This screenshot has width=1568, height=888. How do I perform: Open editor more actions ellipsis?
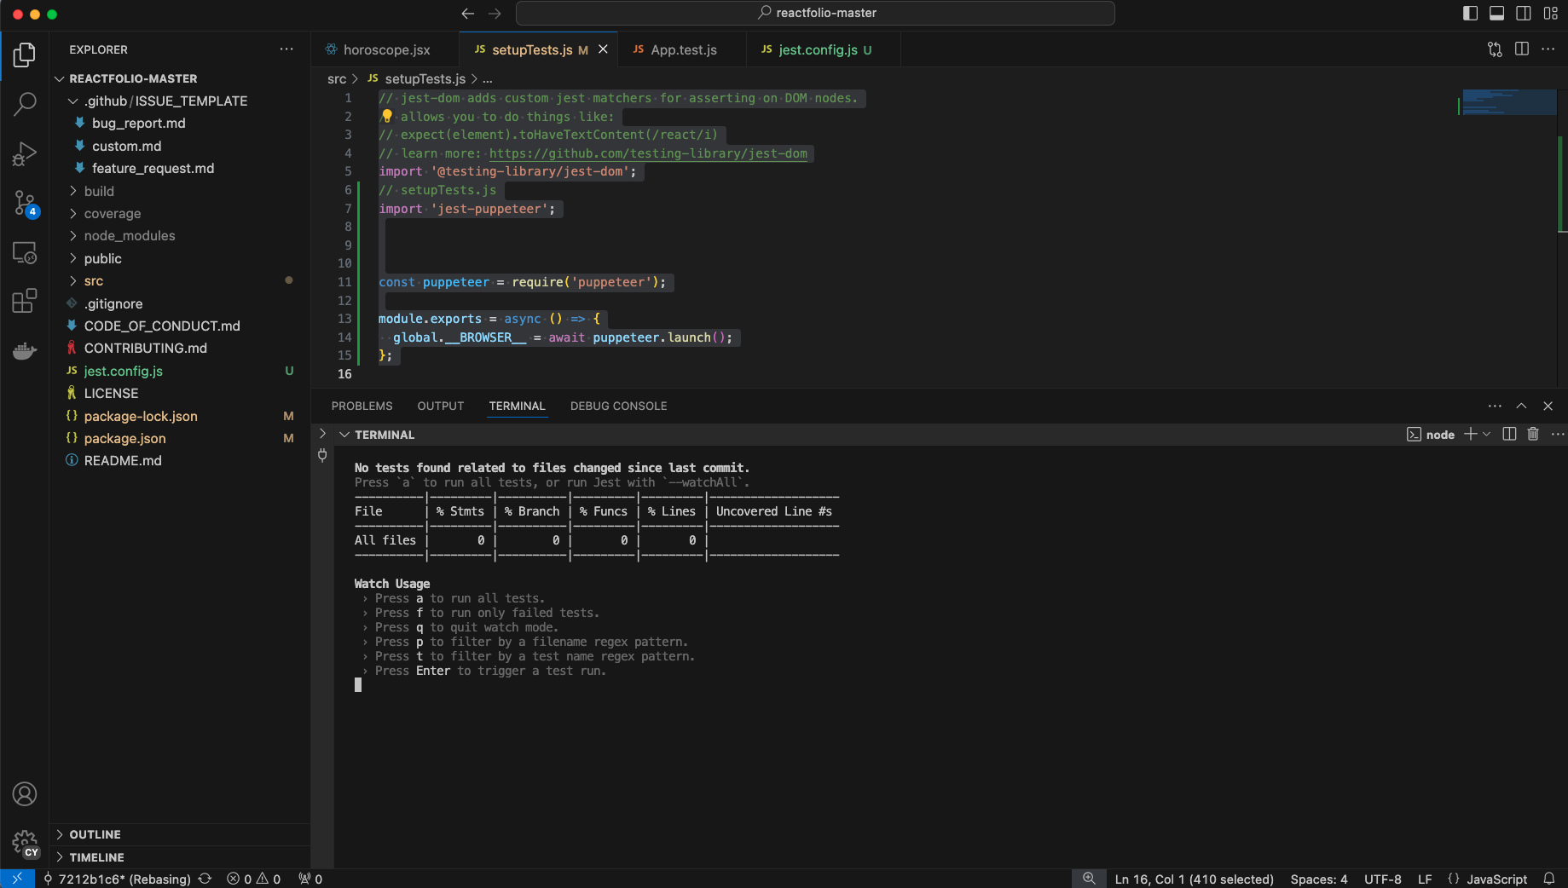(x=1548, y=49)
